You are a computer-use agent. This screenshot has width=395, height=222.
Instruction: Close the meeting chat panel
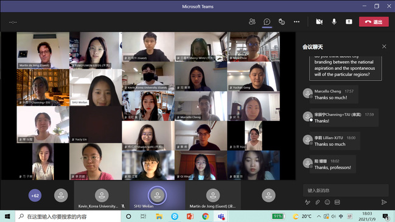pos(384,46)
